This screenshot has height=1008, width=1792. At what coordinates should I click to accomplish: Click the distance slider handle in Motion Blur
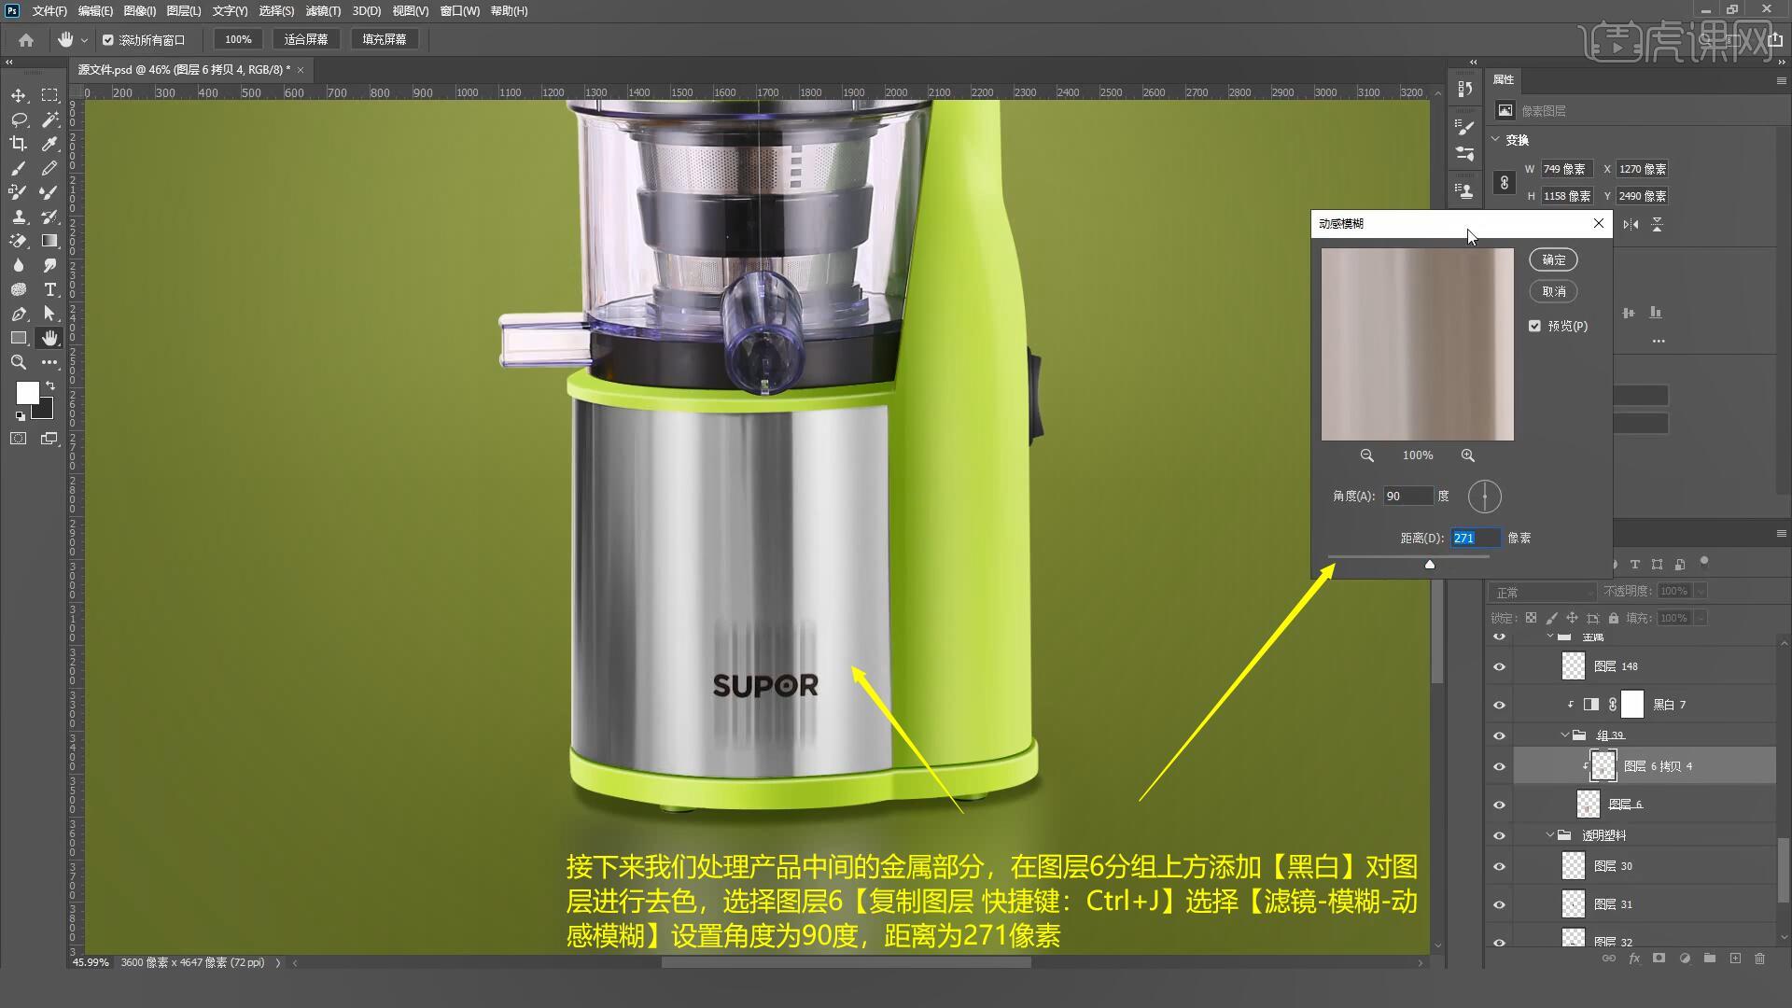click(1429, 564)
